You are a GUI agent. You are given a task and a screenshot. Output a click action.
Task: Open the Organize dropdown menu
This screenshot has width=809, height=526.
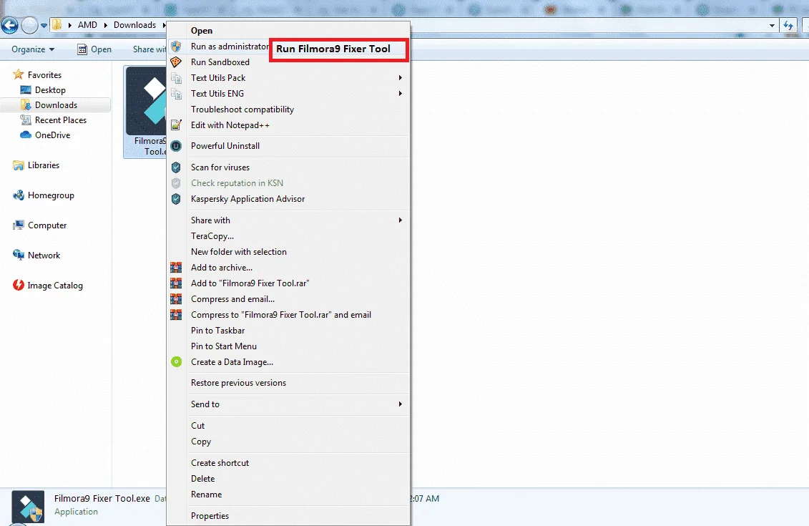(33, 49)
